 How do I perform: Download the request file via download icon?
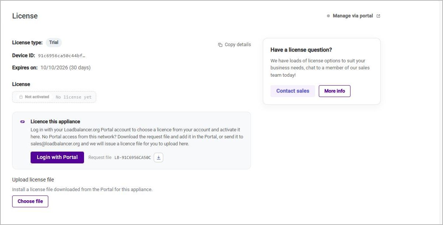click(x=158, y=157)
